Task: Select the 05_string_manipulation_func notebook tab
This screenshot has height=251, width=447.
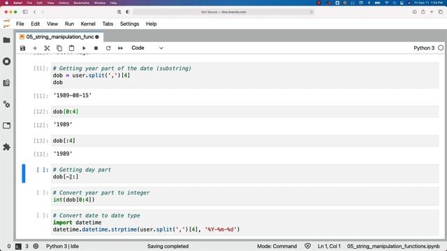Action: 59,37
